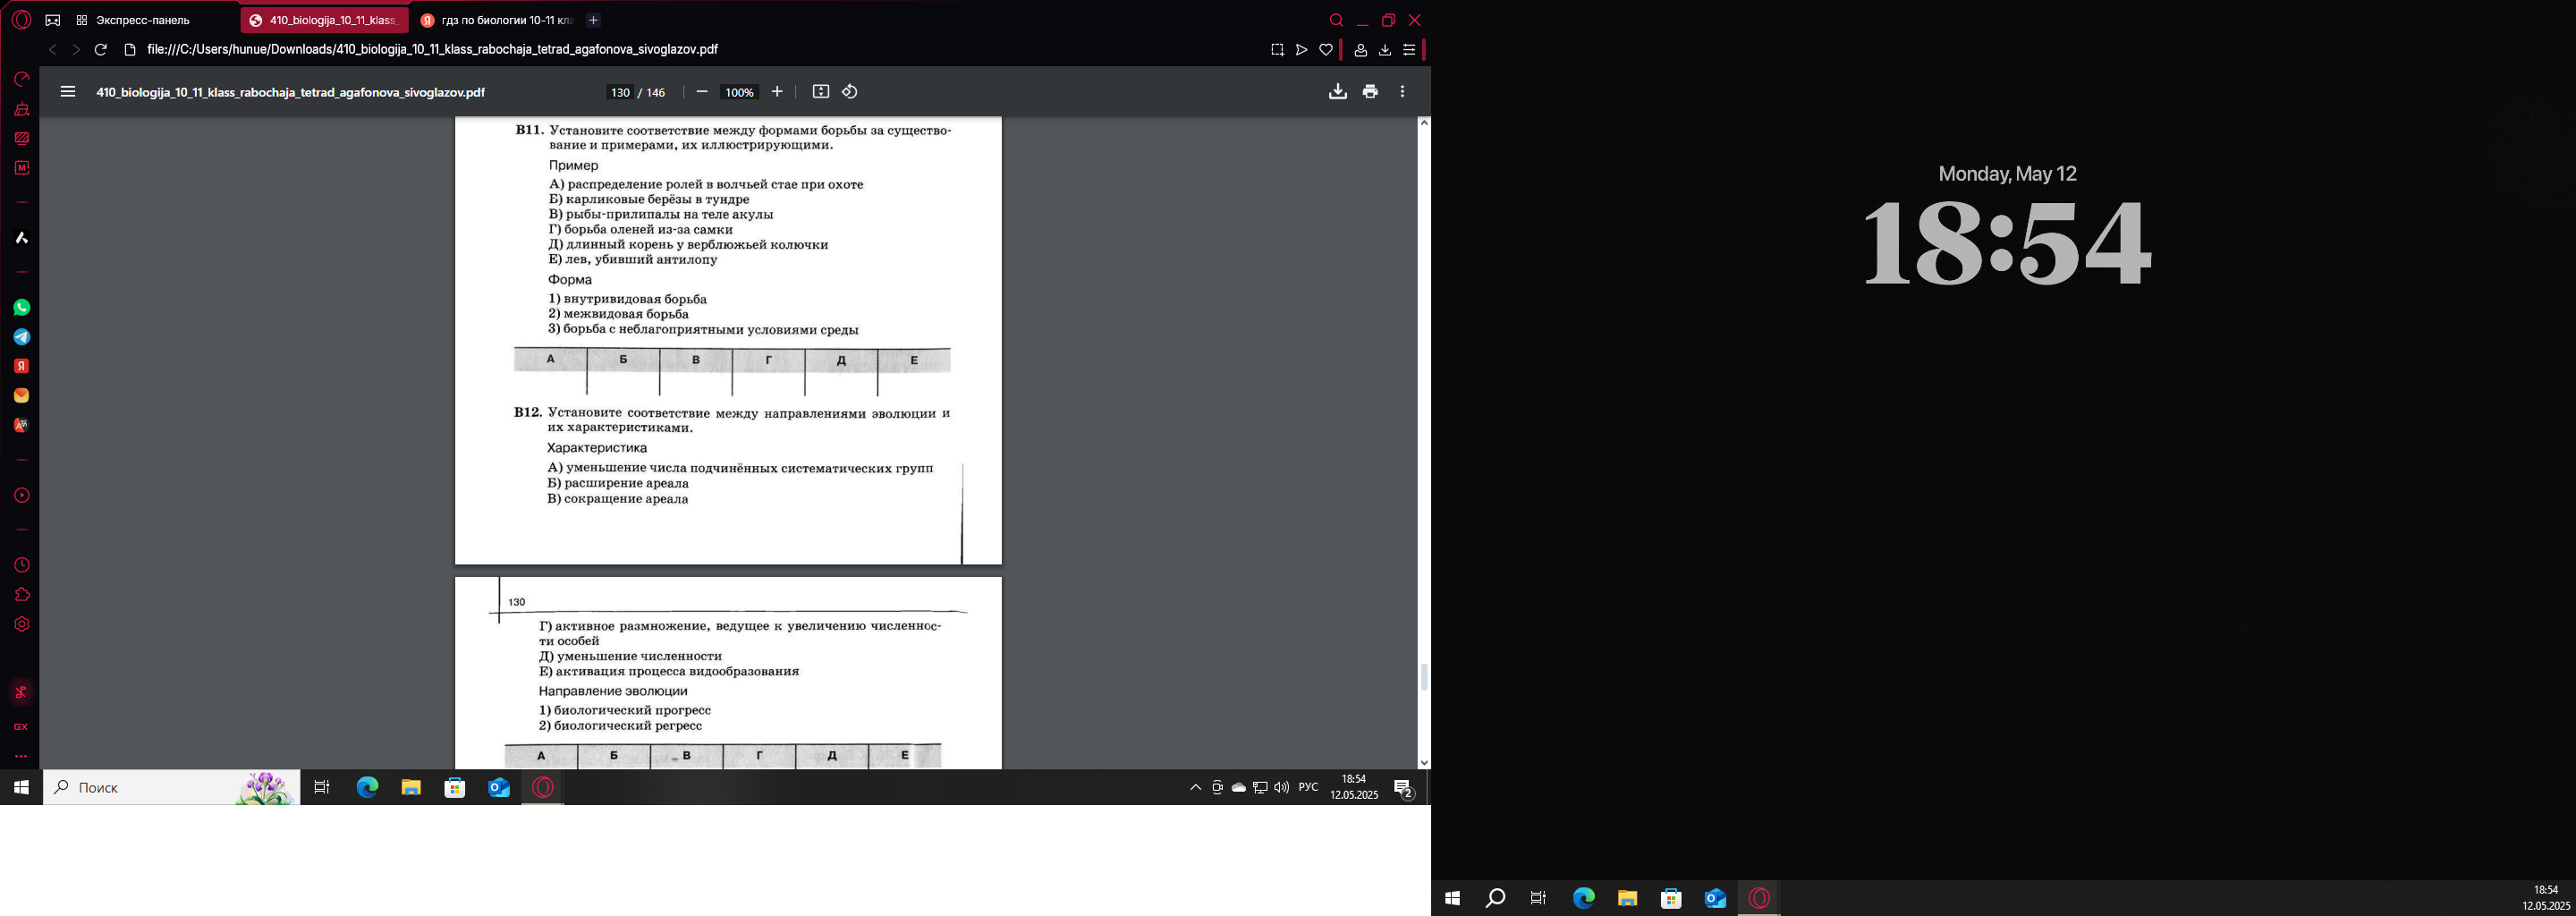Expand hidden system tray icons chevron
This screenshot has height=916, width=2576.
click(x=1195, y=788)
